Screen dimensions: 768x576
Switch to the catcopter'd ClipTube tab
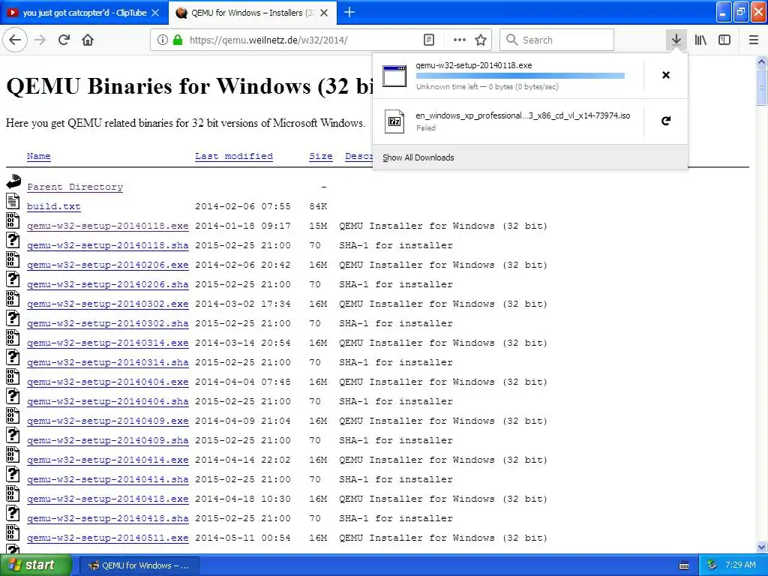coord(84,13)
